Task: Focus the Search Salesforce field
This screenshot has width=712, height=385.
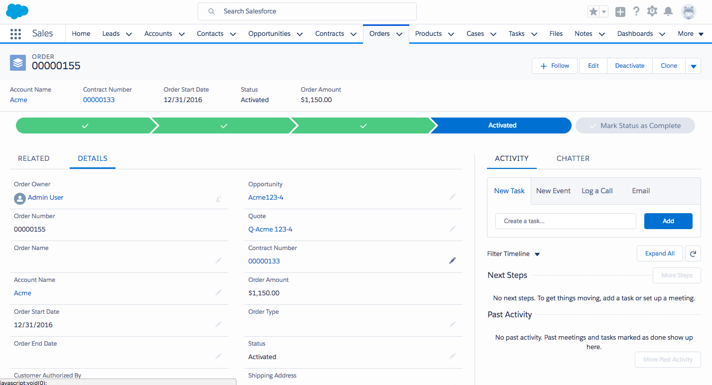Action: tap(307, 11)
